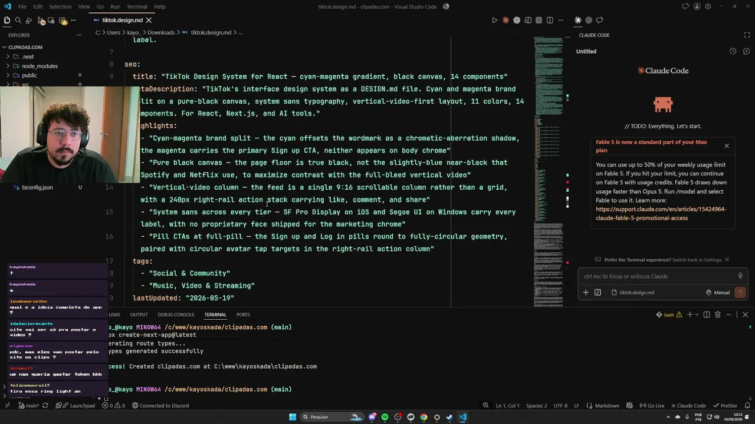Dismiss the Fable 5 Max plan notice

(x=727, y=145)
